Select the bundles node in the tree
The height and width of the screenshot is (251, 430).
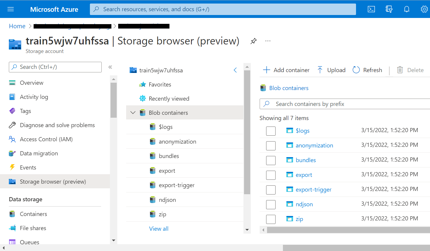coord(185,156)
